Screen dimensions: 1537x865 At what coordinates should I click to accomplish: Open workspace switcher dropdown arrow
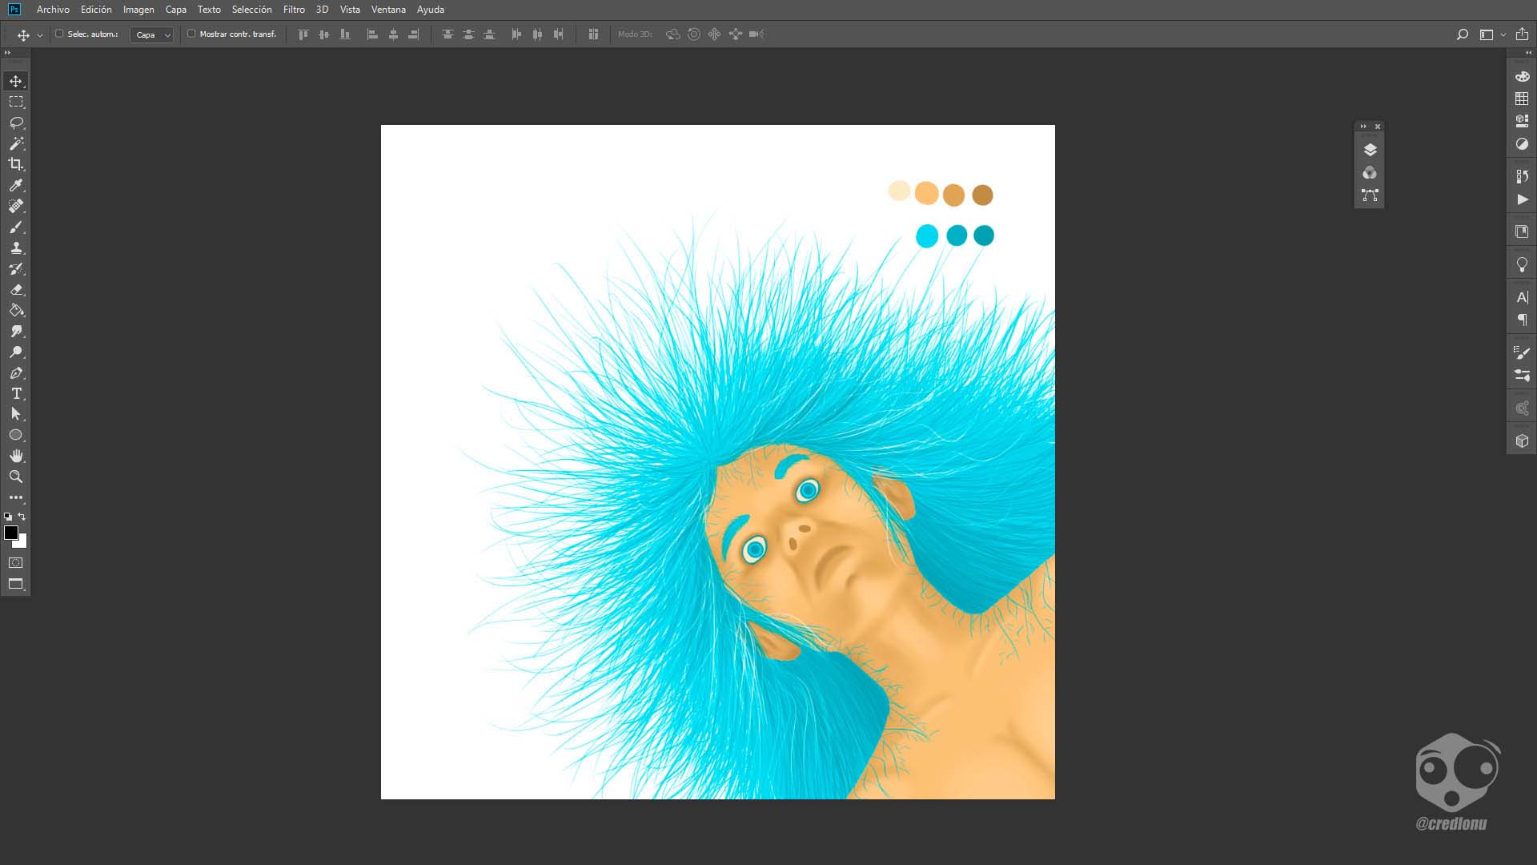[1503, 34]
